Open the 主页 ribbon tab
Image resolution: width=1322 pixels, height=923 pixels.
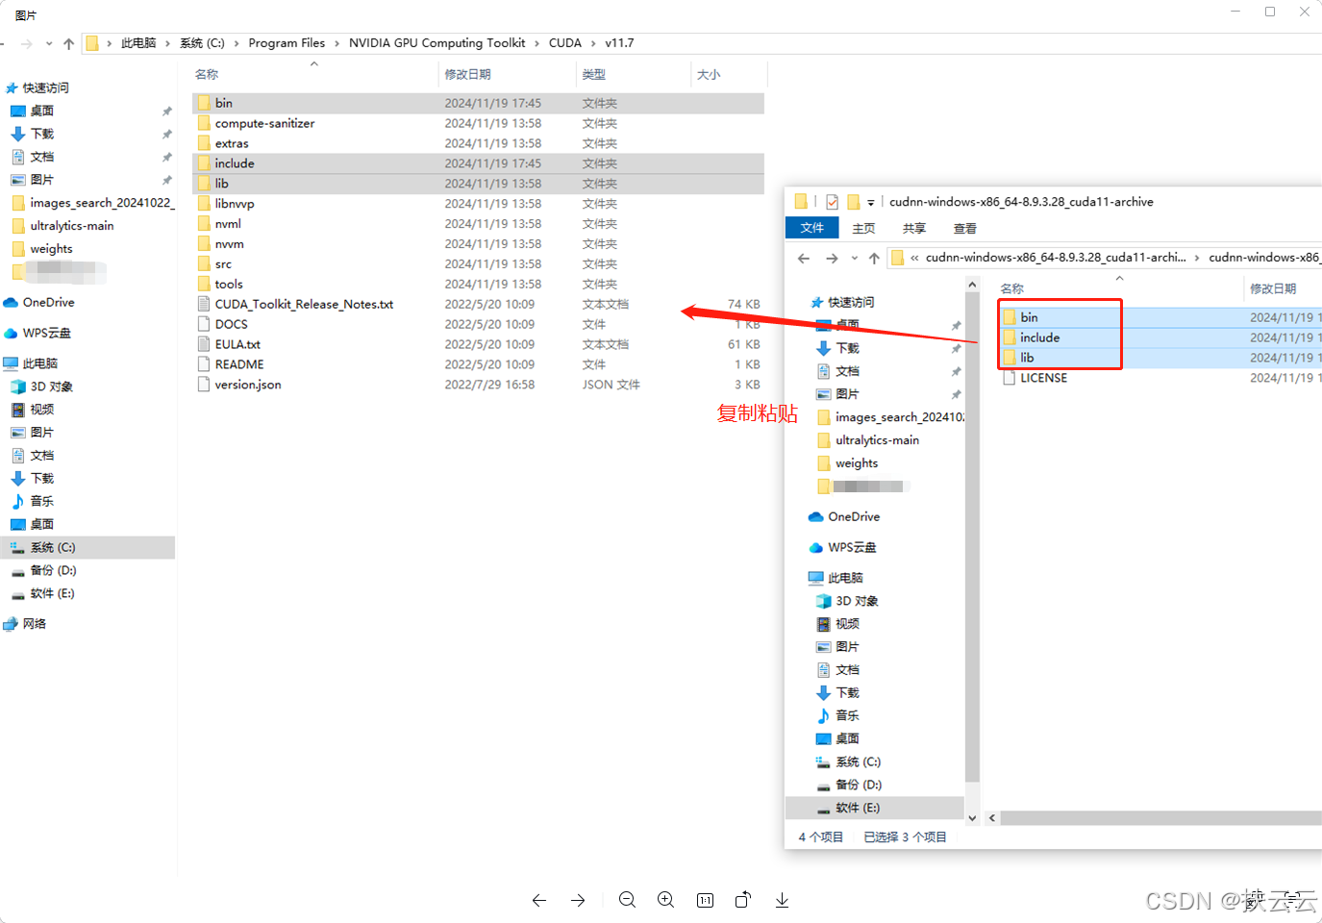click(x=863, y=228)
